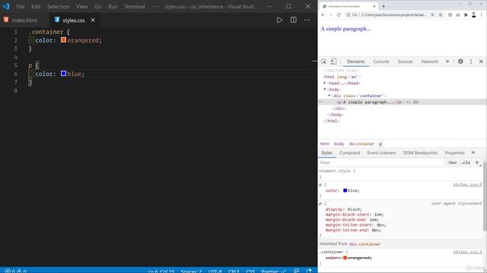Open the Selection menu
The image size is (487, 273).
(x=59, y=7)
